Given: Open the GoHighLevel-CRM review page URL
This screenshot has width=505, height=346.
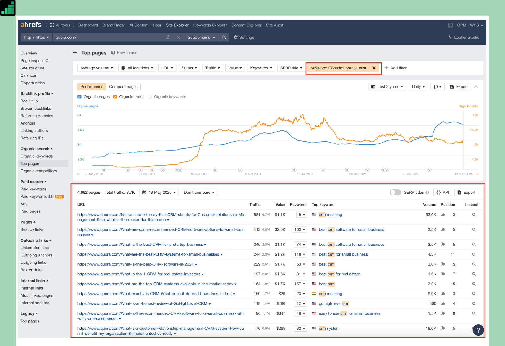Looking at the screenshot, I should pos(142,304).
